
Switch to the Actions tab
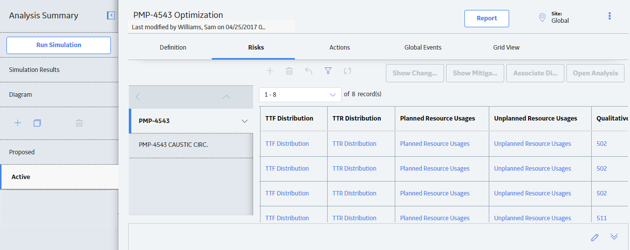[x=340, y=48]
